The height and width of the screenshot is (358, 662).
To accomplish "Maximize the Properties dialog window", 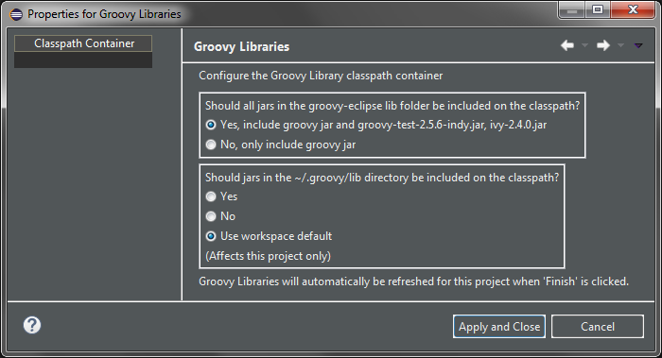I will coord(598,9).
